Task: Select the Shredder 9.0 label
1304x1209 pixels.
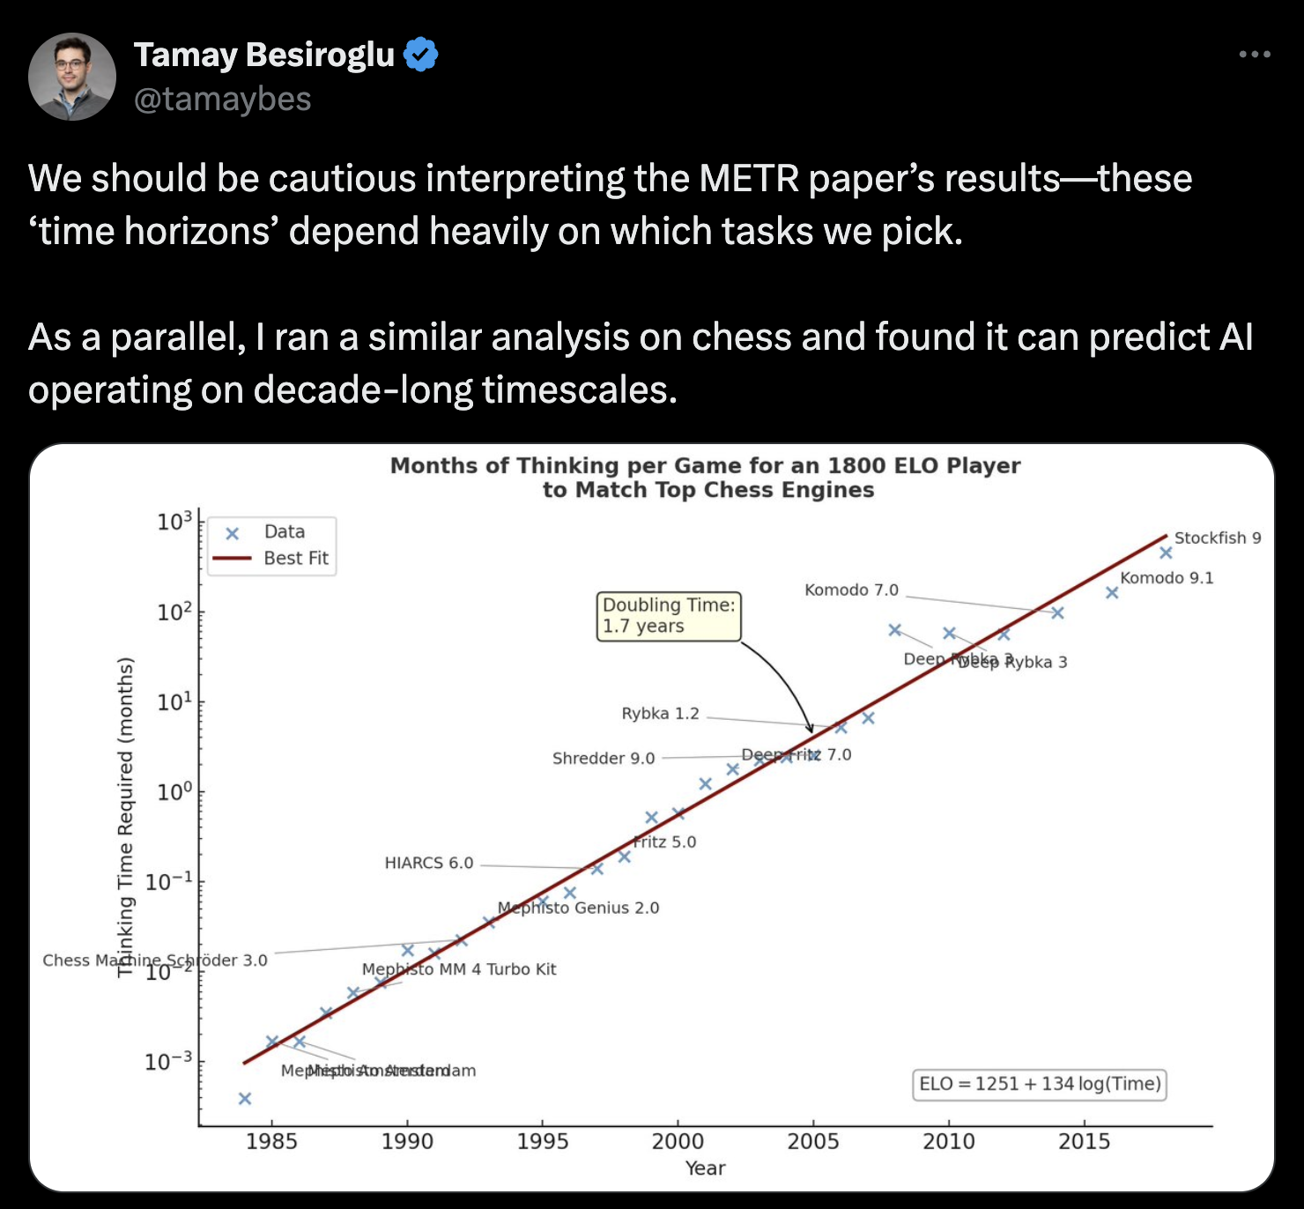Action: pos(604,759)
